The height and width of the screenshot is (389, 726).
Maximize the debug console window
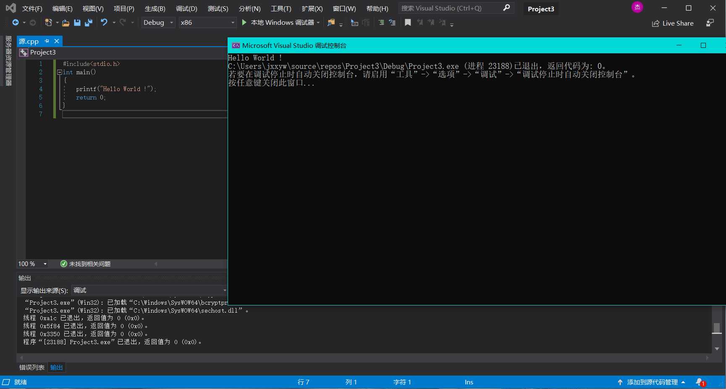click(703, 45)
